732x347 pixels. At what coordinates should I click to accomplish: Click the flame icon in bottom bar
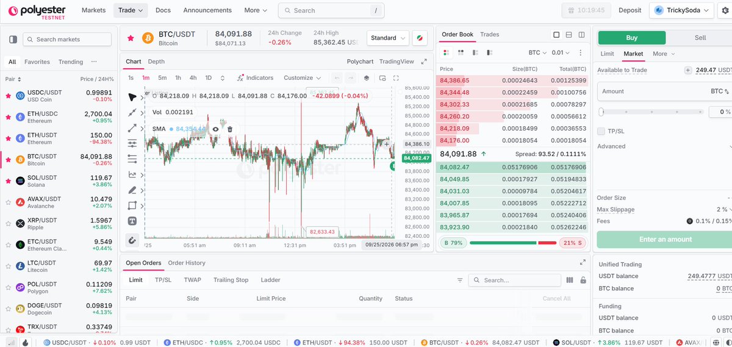click(25, 342)
